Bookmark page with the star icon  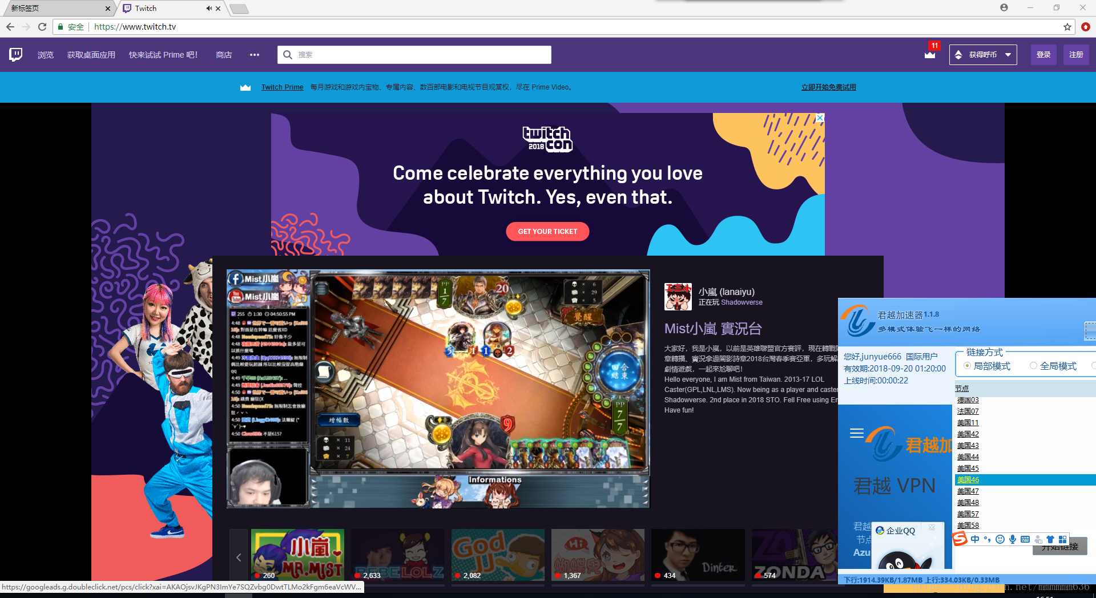click(1067, 27)
